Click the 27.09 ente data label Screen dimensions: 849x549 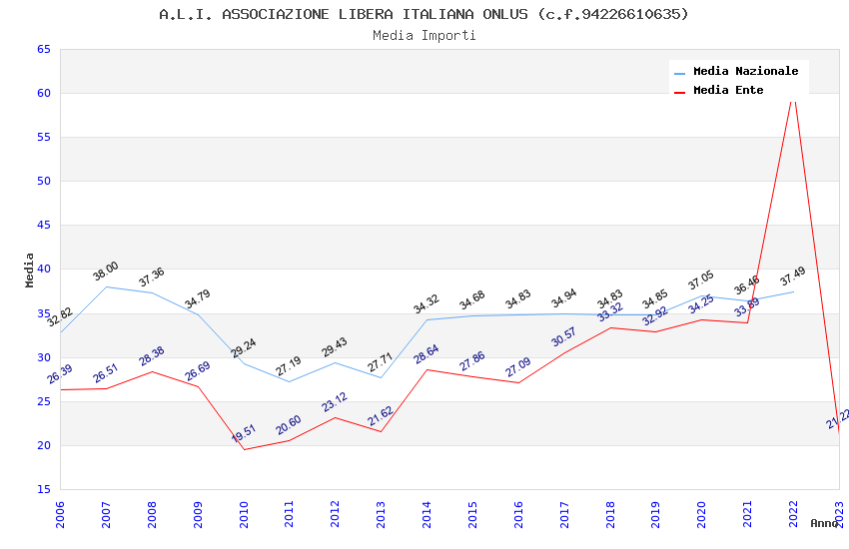click(518, 367)
